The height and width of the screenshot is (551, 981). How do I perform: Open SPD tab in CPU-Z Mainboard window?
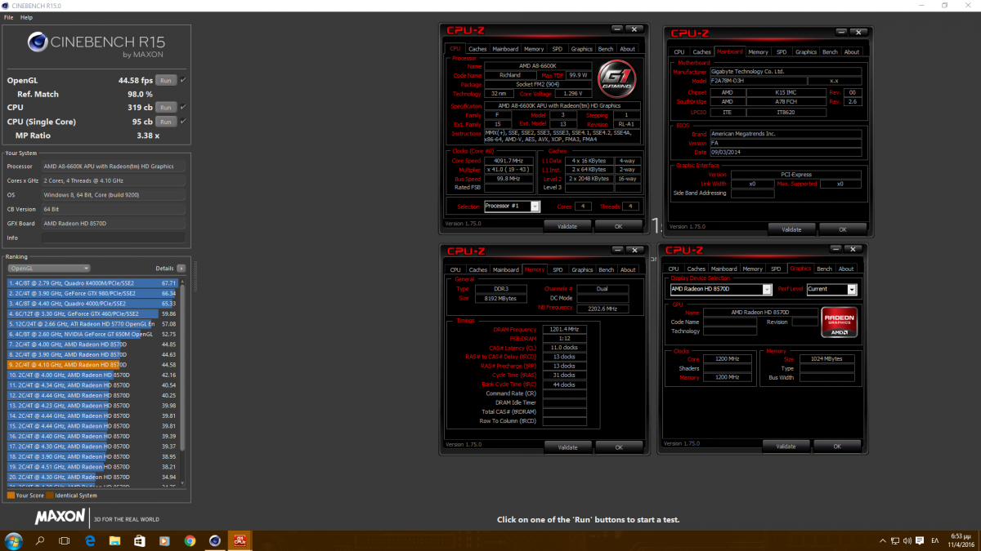click(x=782, y=51)
